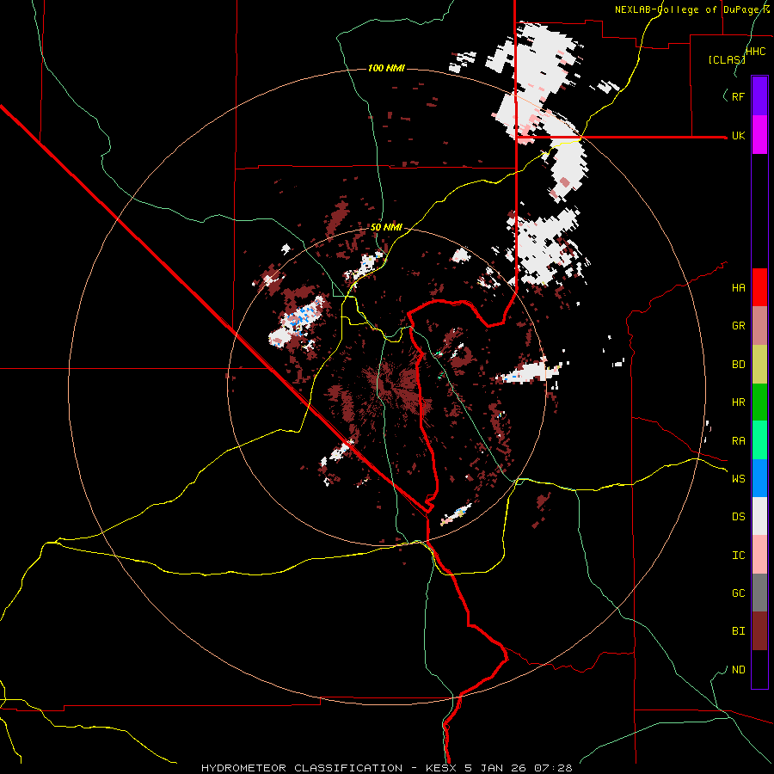
Task: Click the RA legend label
Action: tap(739, 441)
